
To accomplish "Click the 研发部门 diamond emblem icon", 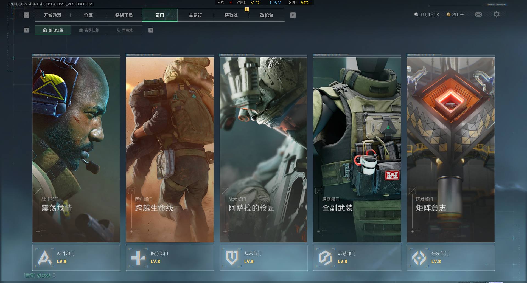I will point(419,258).
